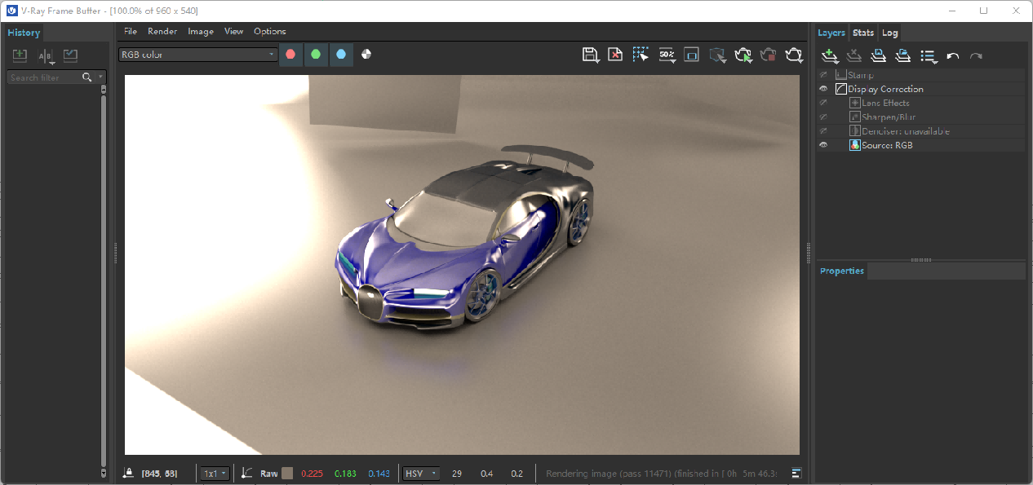Open the RGB color channel dropdown

(198, 55)
